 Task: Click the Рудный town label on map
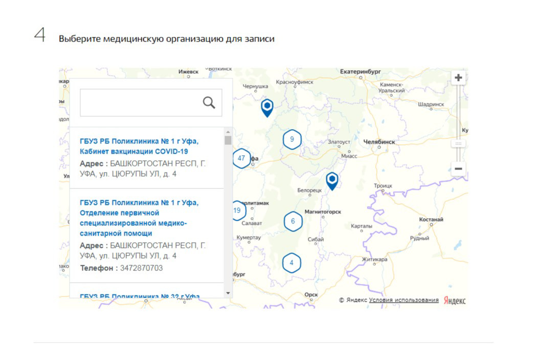pyautogui.click(x=419, y=238)
